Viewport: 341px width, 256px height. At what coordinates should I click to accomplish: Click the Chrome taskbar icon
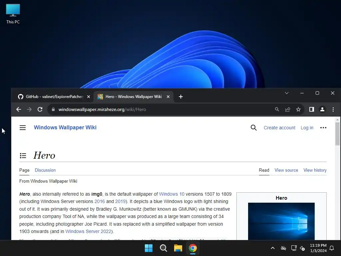tap(193, 248)
